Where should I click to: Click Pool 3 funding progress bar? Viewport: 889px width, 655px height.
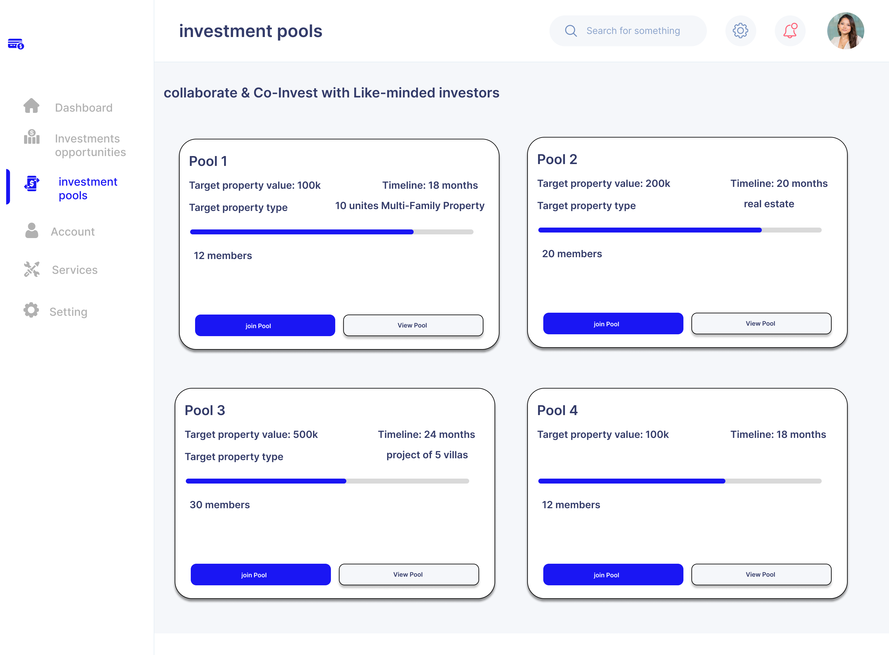pos(327,481)
